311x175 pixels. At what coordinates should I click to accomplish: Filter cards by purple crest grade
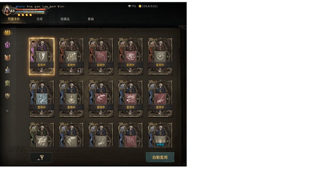click(x=7, y=45)
